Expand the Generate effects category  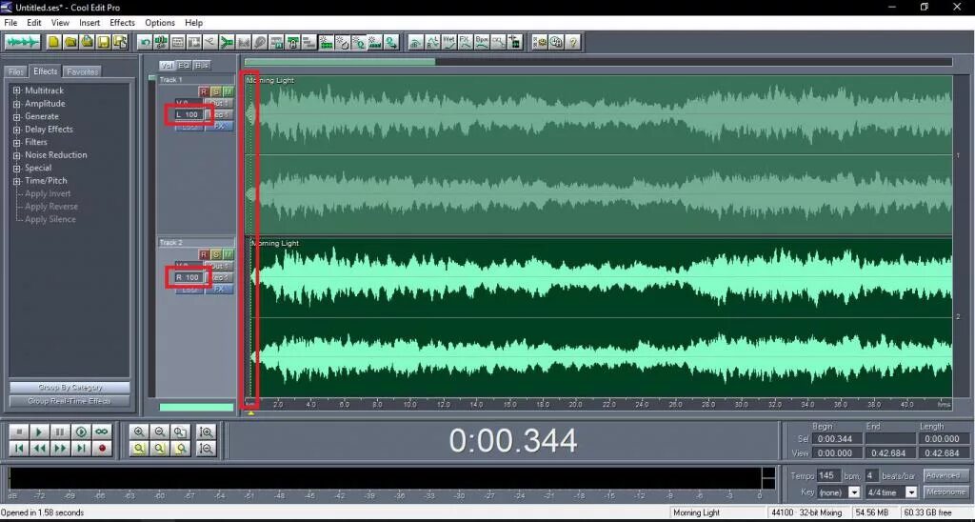click(x=17, y=116)
